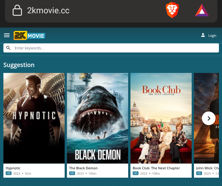Click the Brave Shields lion icon
The height and width of the screenshot is (186, 222).
coord(172,10)
